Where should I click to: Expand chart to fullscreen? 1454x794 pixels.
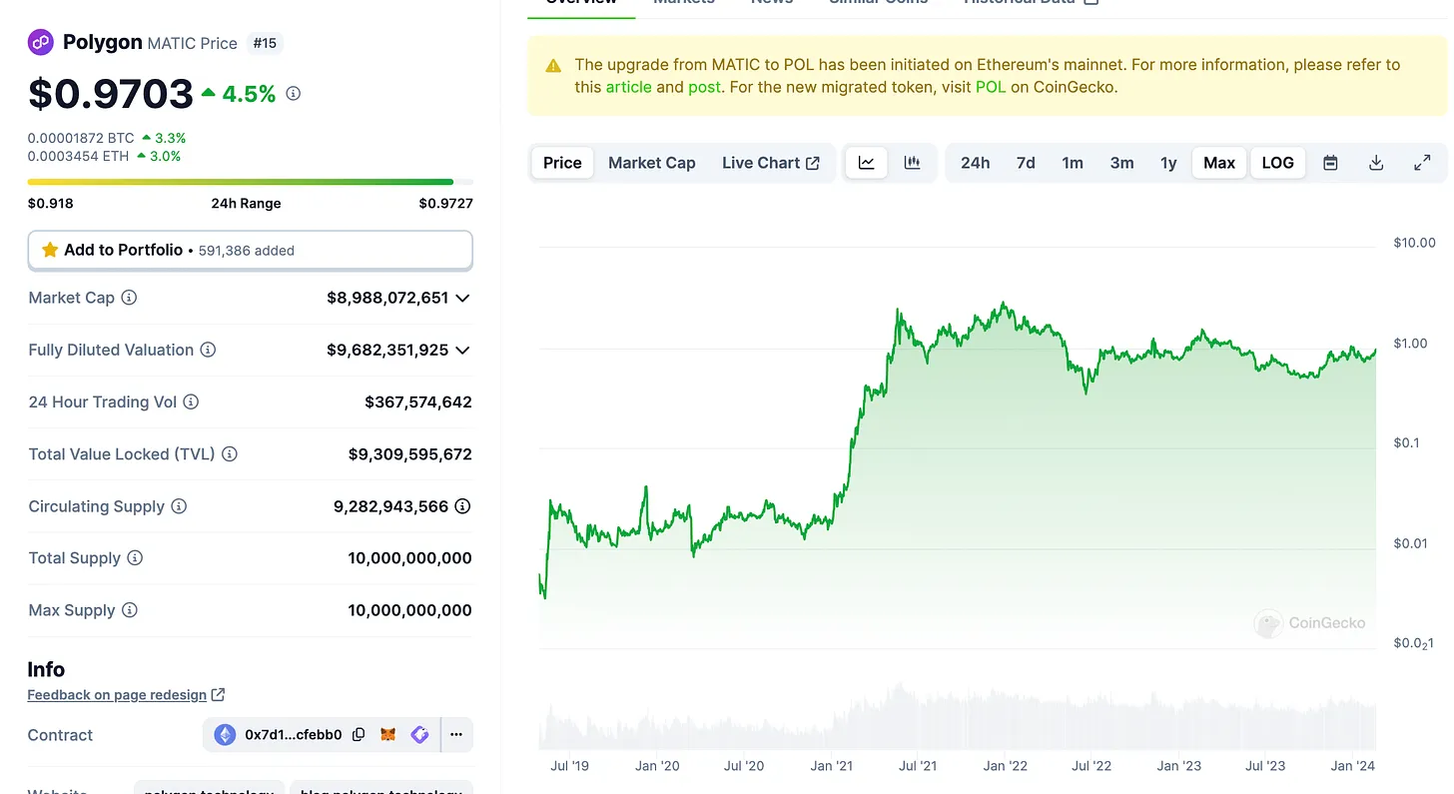coord(1422,163)
